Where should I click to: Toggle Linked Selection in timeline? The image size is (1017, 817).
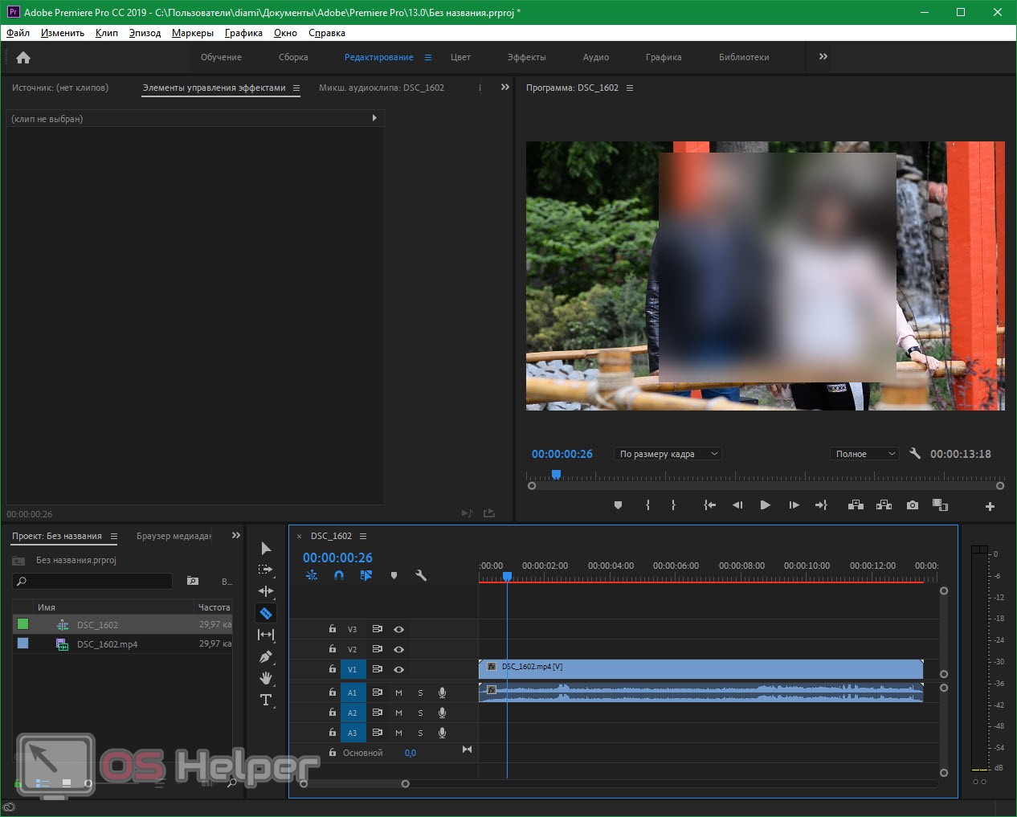[366, 575]
